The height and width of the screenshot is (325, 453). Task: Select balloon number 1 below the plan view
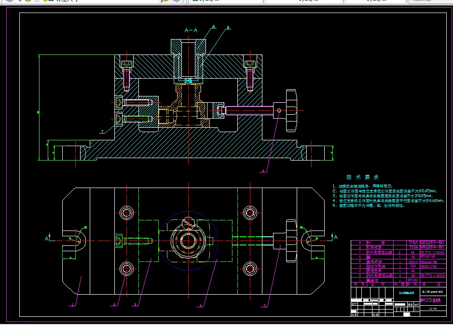[x=73, y=304]
